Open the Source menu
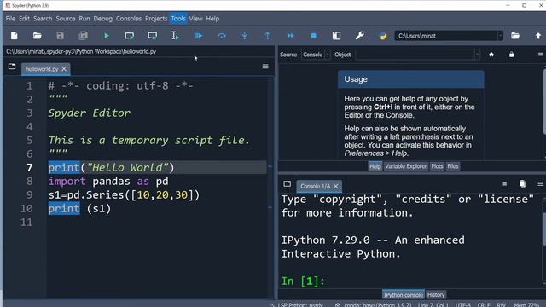The image size is (546, 307). point(66,19)
